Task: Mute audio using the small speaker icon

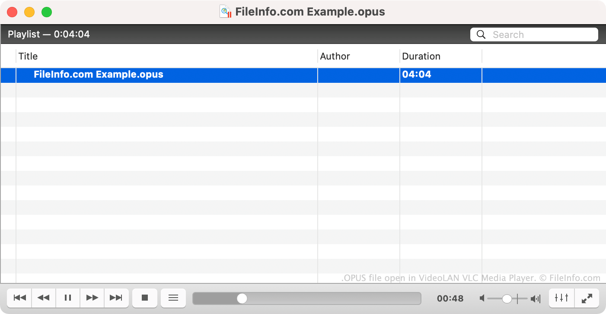Action: 482,298
